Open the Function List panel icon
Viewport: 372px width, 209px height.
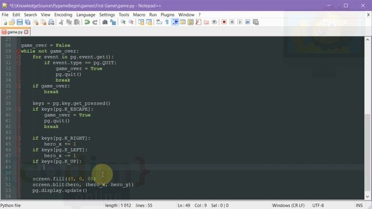click(199, 22)
